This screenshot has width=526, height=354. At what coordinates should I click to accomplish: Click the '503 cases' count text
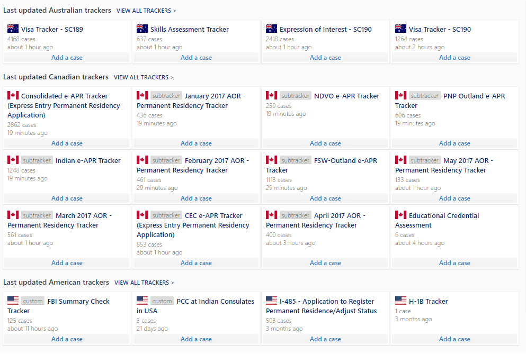click(279, 321)
